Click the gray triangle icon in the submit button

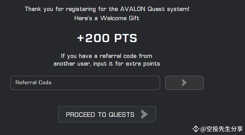click(184, 83)
